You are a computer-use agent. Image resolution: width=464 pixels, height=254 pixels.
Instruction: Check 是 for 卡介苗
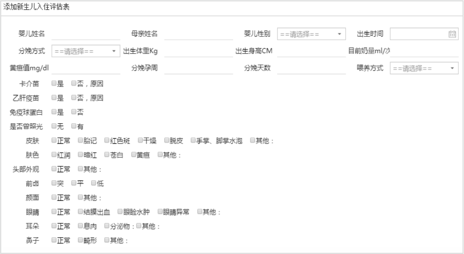coord(54,84)
